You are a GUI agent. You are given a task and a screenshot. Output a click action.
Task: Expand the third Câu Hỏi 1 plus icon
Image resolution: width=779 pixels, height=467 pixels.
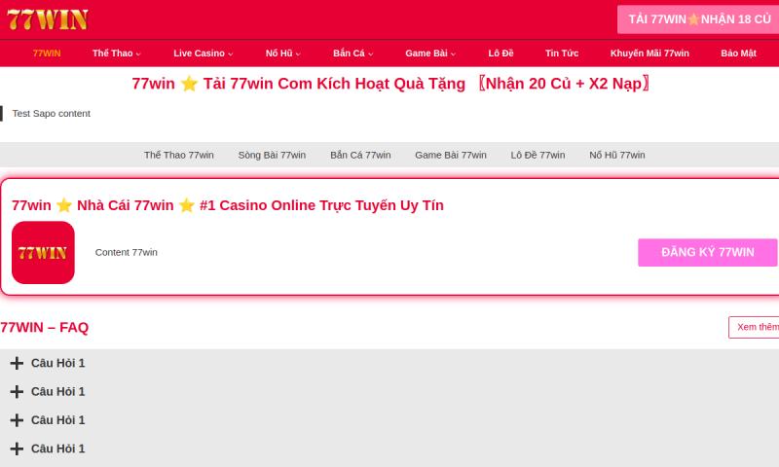17,420
